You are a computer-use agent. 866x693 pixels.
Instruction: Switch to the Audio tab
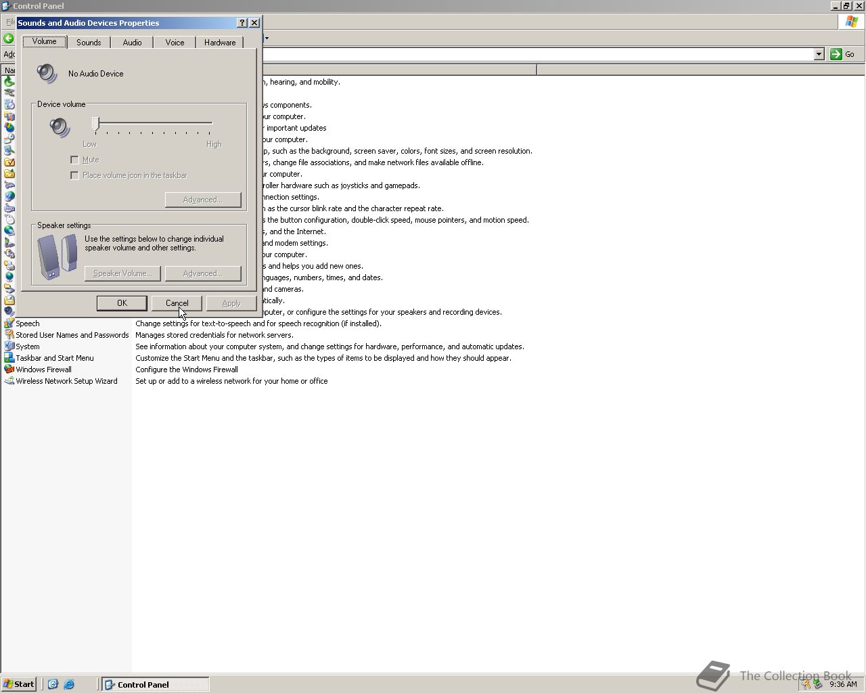pyautogui.click(x=132, y=42)
